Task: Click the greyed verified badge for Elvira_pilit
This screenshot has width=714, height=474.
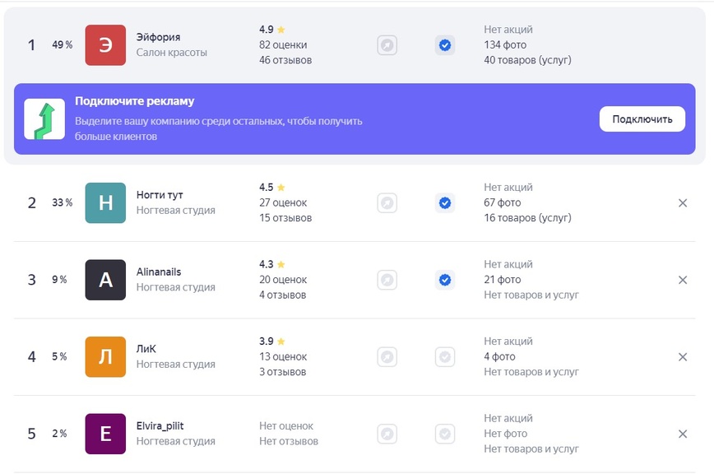Action: (x=445, y=434)
